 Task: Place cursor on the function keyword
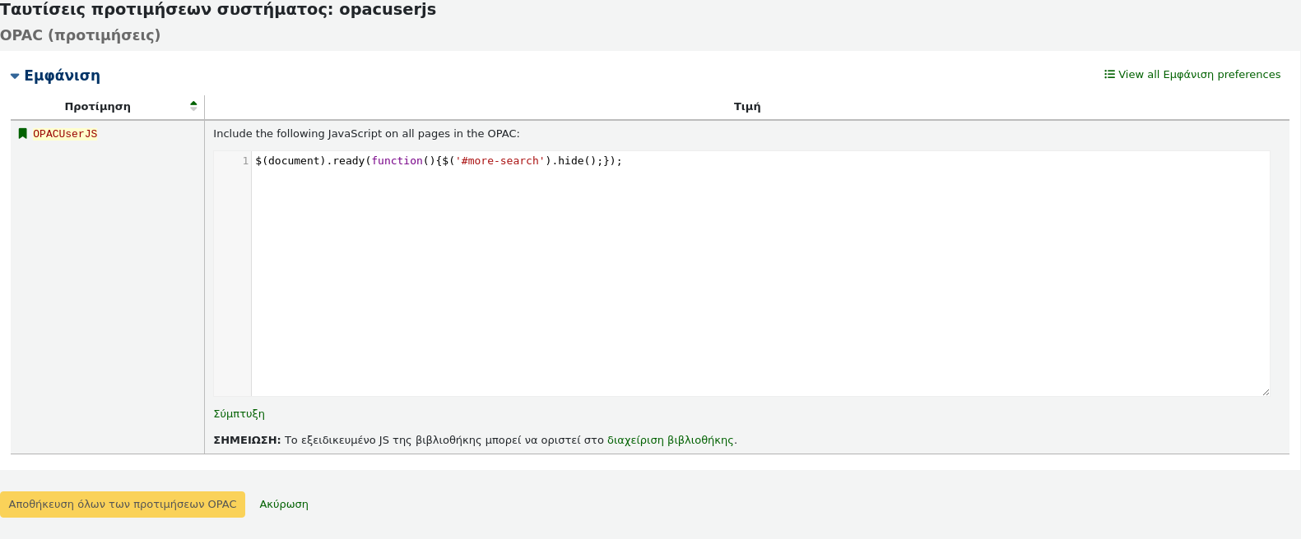397,161
